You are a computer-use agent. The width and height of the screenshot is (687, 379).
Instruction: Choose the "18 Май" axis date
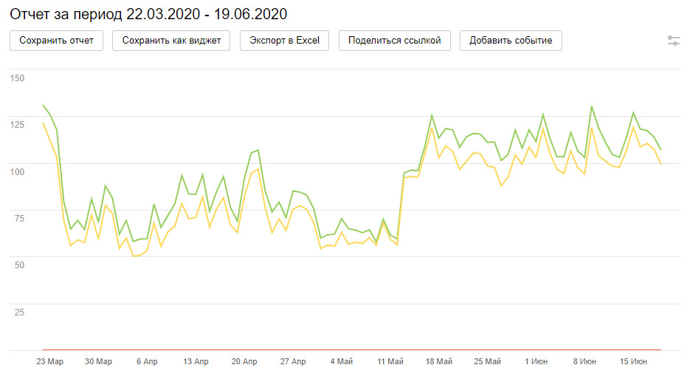439,362
